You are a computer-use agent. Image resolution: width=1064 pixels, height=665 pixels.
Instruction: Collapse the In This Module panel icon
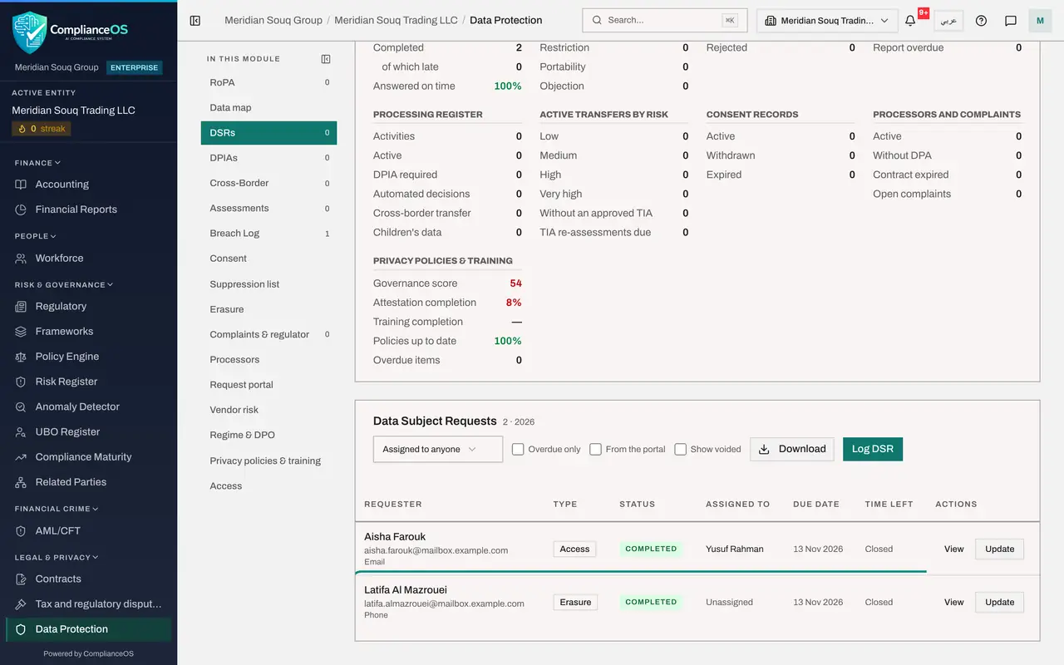[326, 59]
